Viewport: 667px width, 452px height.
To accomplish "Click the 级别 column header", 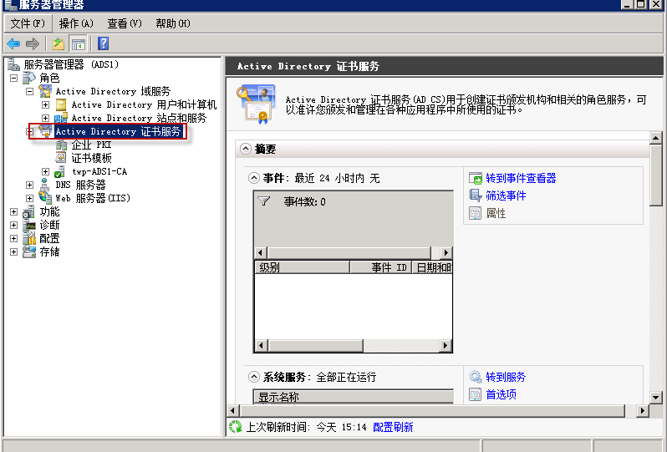I will coord(302,267).
